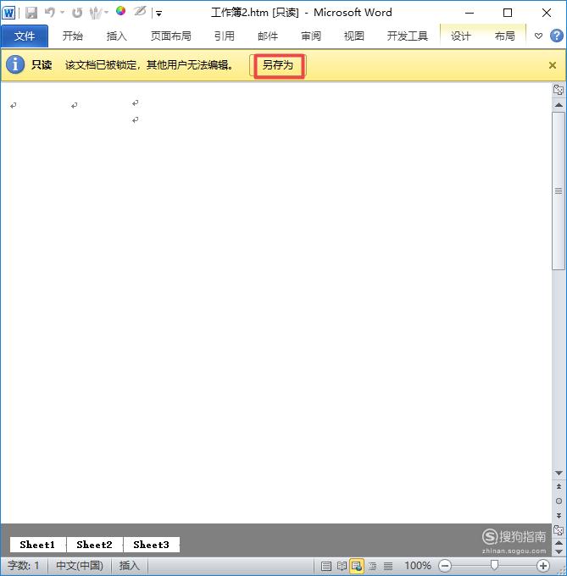This screenshot has width=567, height=576.
Task: Click Select Browse Object circle icon
Action: [559, 501]
